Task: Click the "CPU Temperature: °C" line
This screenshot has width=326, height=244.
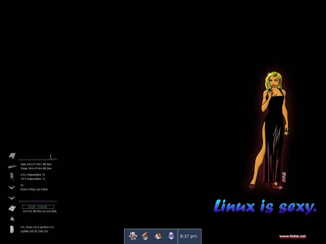Action: click(33, 175)
